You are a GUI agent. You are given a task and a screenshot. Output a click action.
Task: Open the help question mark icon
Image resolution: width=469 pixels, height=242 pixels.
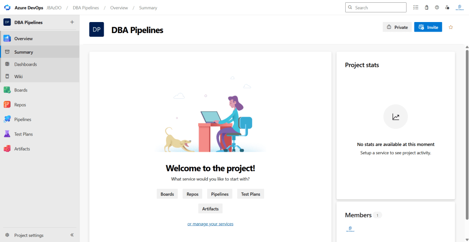tap(437, 7)
